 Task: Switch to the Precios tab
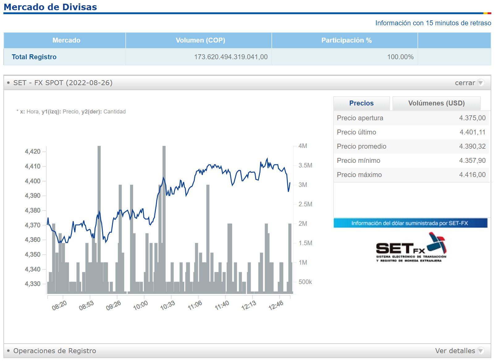pos(361,103)
